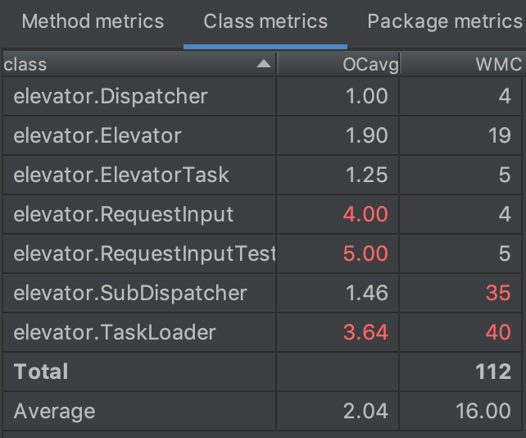Viewport: 526px width, 438px height.
Task: Click the red 4.00 OCavg value
Action: tap(365, 214)
